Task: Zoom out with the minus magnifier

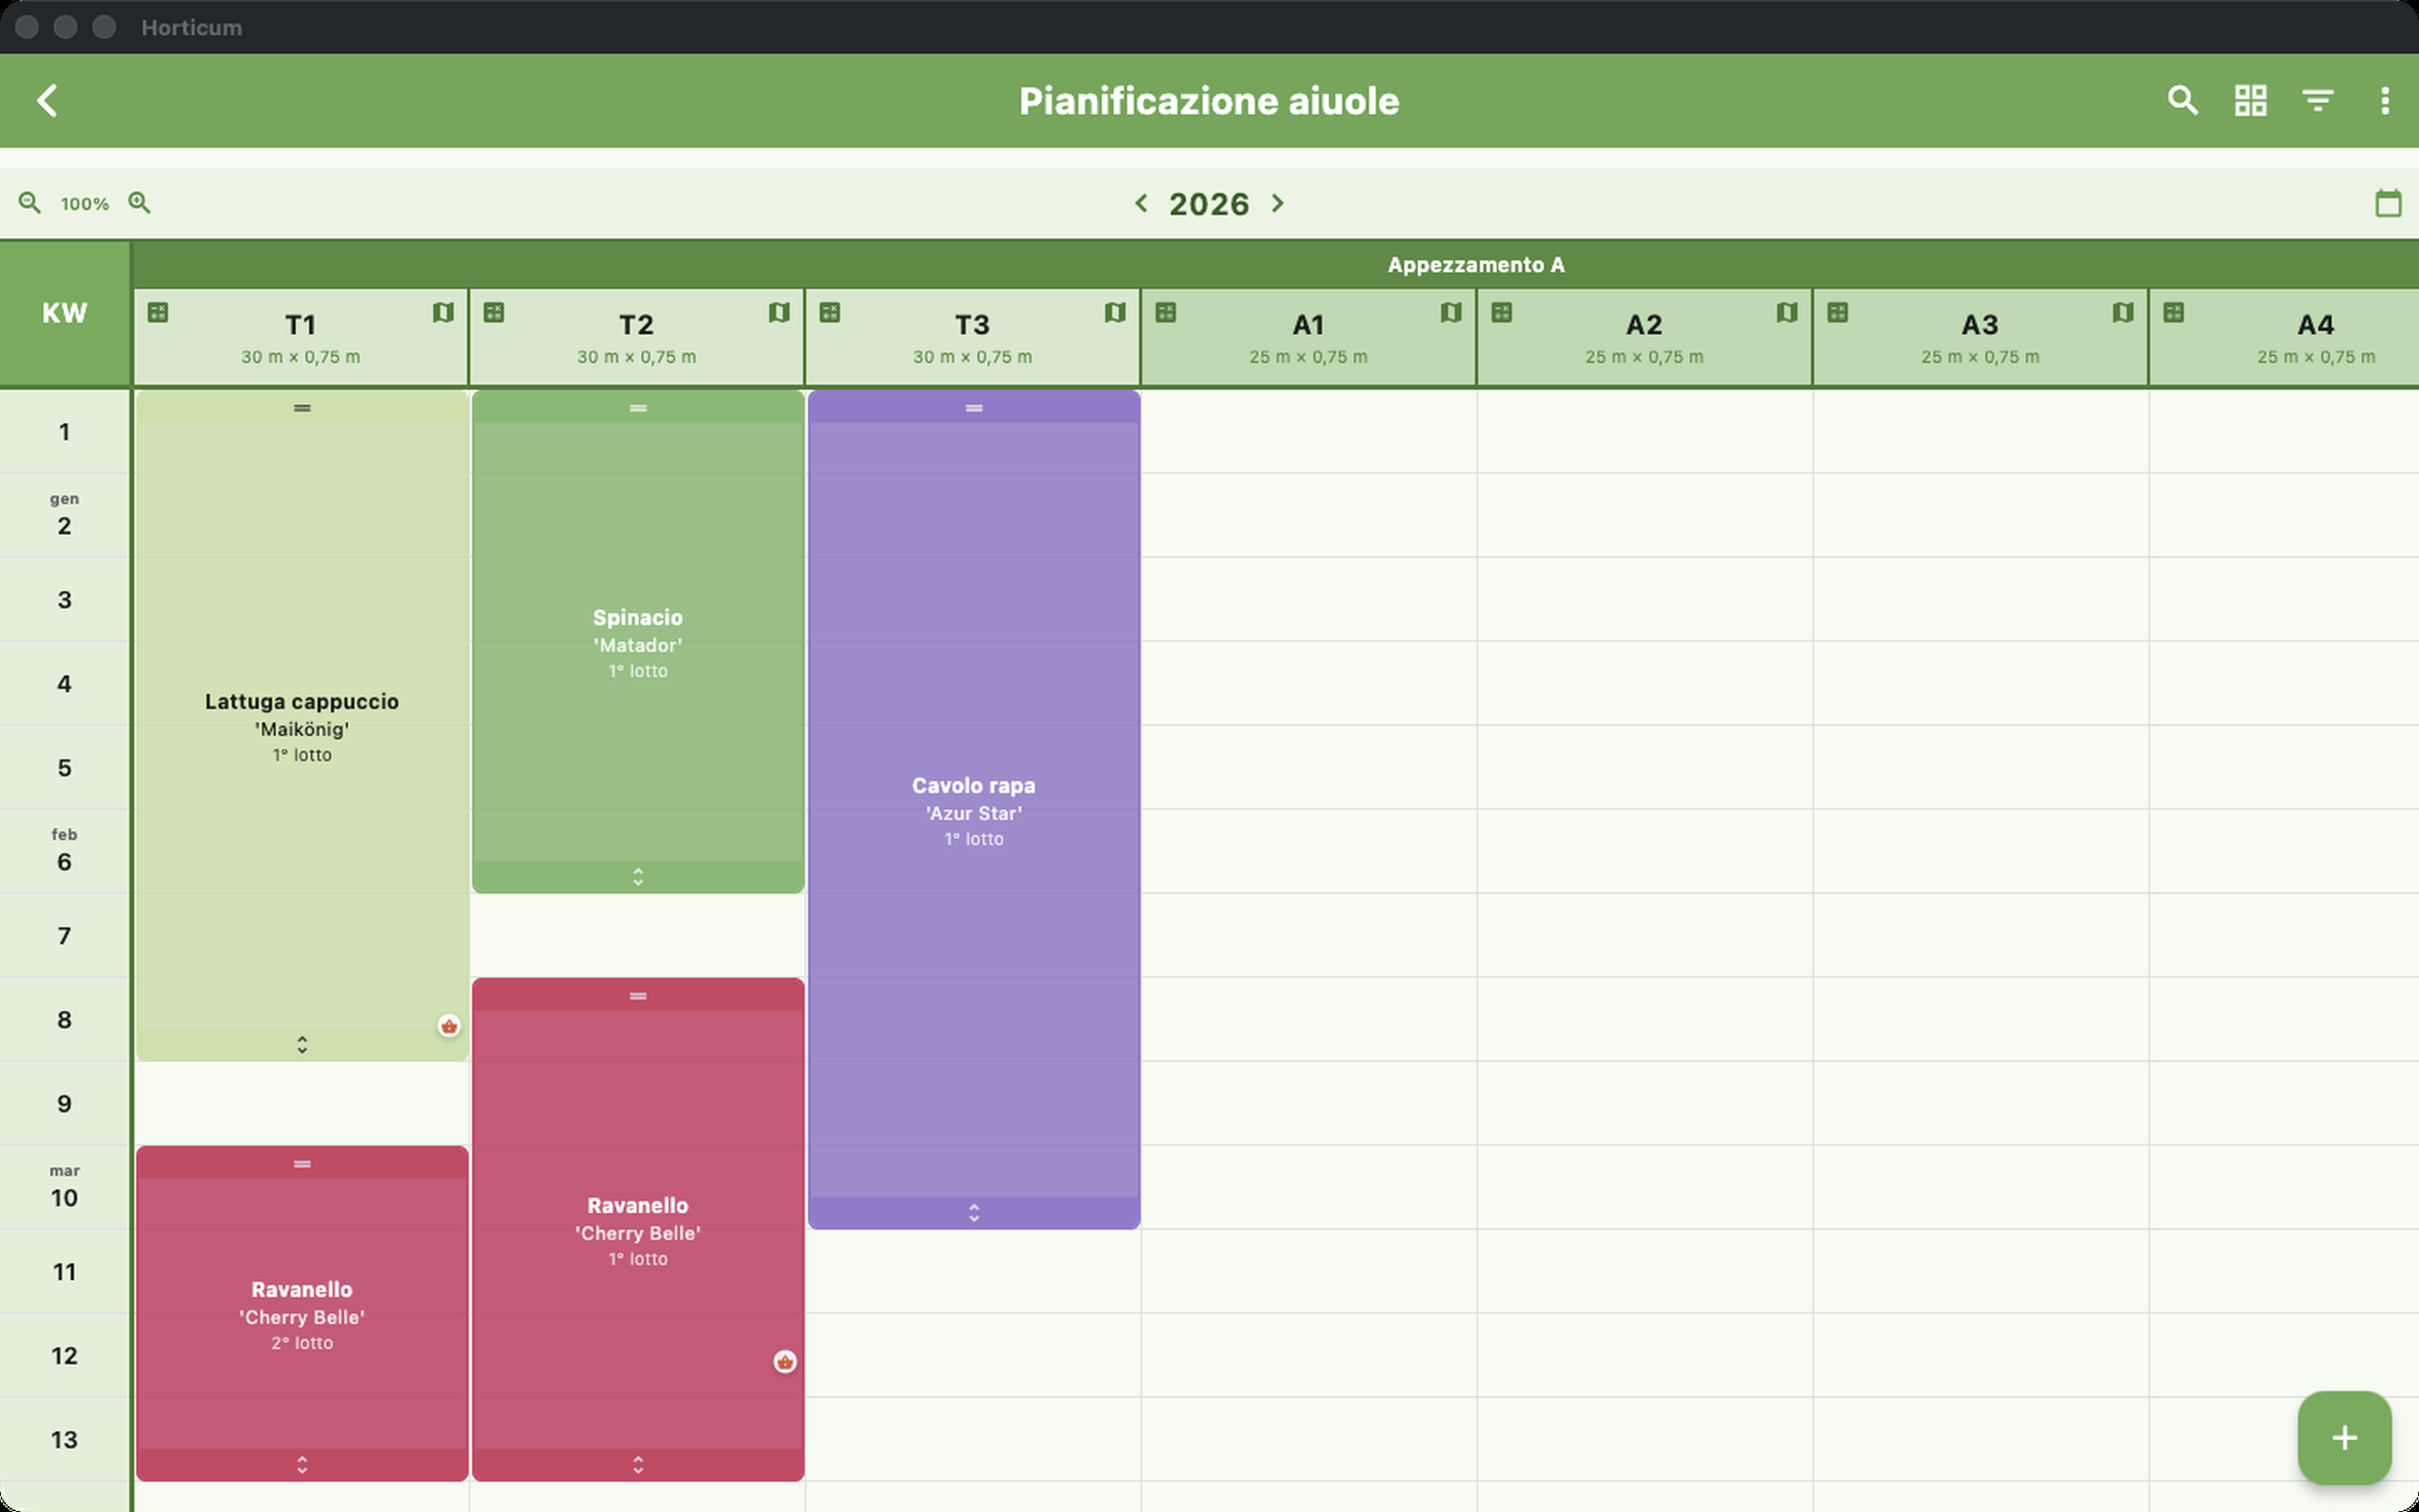Action: coord(29,203)
